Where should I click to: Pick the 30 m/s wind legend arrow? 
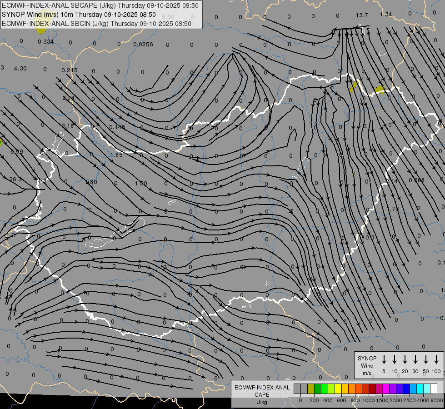coord(415,359)
